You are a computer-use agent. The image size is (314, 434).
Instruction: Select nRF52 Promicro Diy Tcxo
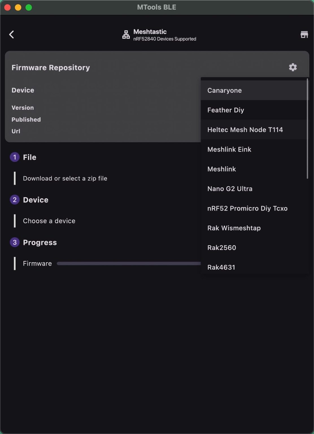coord(247,209)
